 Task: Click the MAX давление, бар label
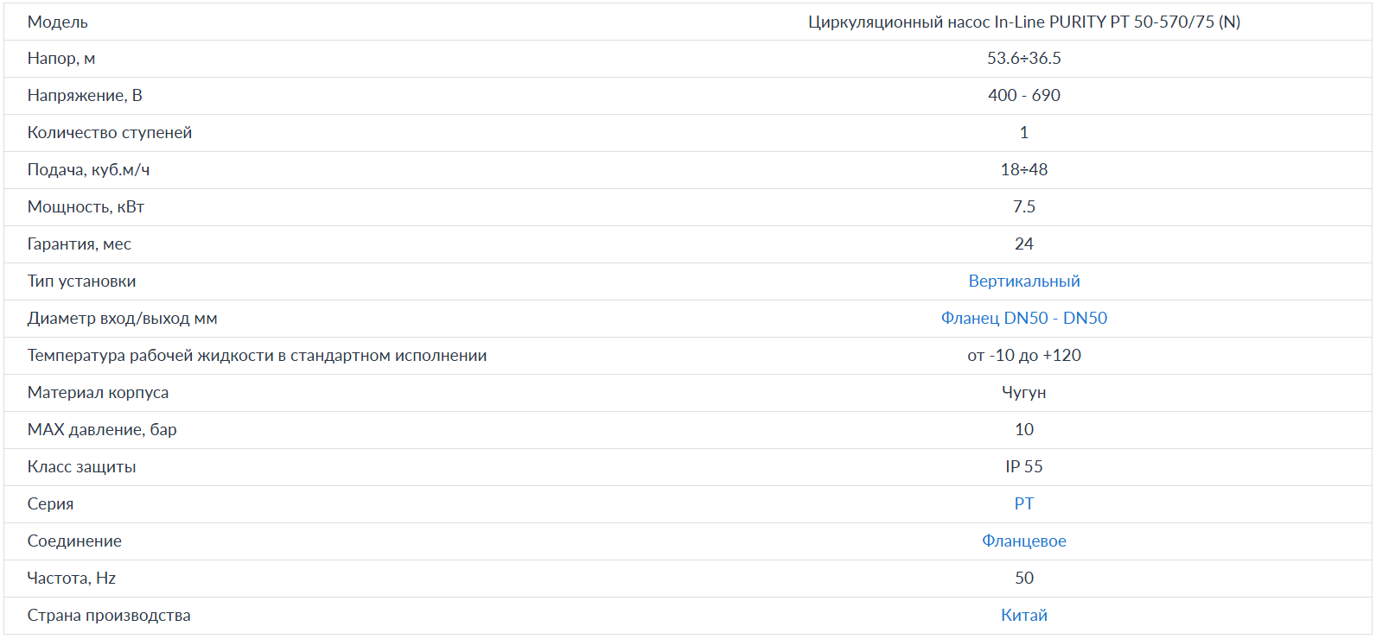coord(102,430)
